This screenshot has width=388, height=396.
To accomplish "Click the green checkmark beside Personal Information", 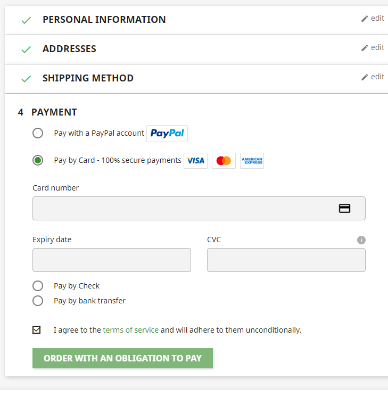I will [x=26, y=20].
